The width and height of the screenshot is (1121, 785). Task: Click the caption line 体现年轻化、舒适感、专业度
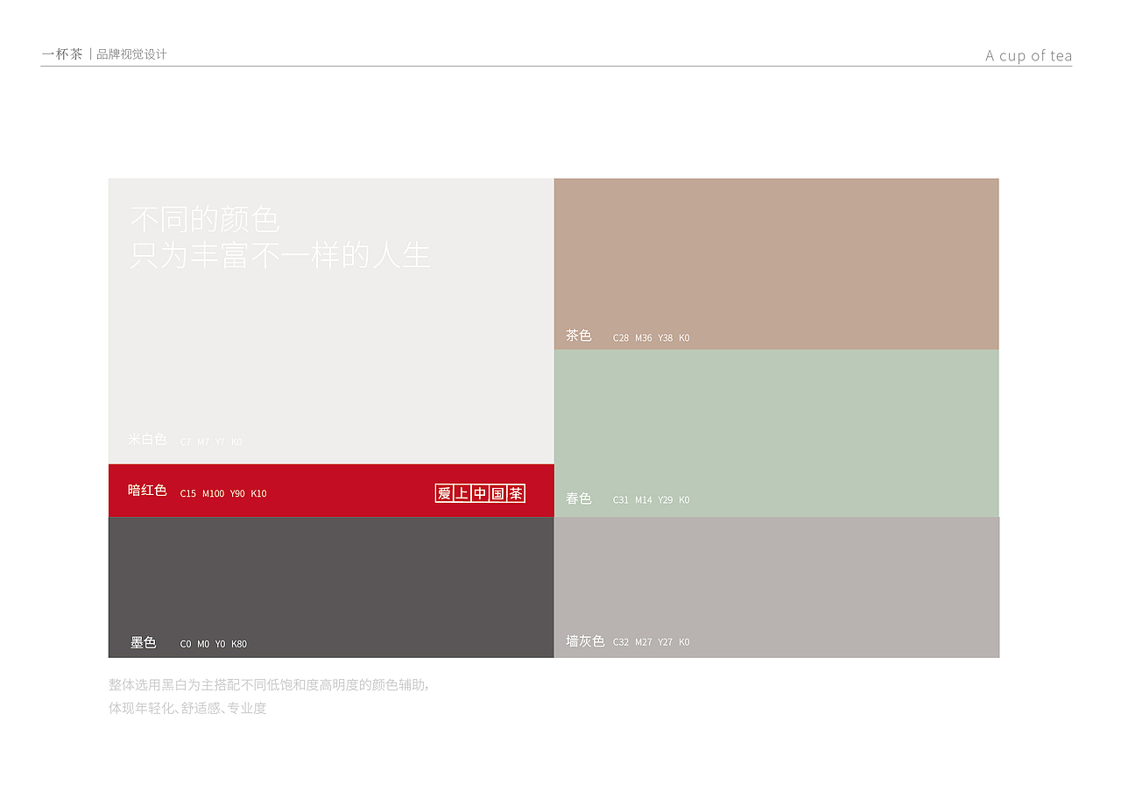point(187,708)
